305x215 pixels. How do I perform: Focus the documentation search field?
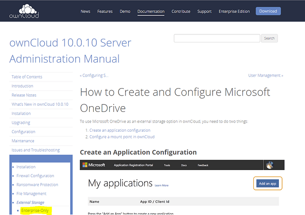pos(217,38)
